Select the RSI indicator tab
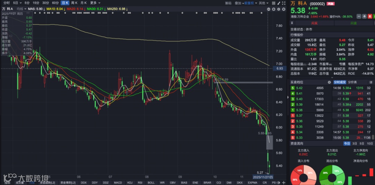375x185 pixels. [140, 183]
